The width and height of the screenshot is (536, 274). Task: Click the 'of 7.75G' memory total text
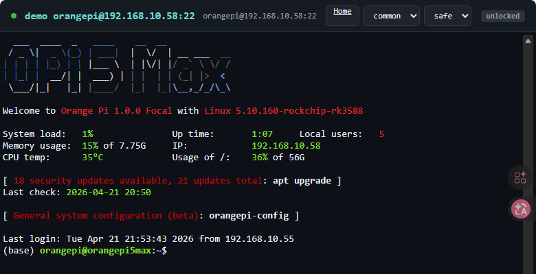pos(124,145)
